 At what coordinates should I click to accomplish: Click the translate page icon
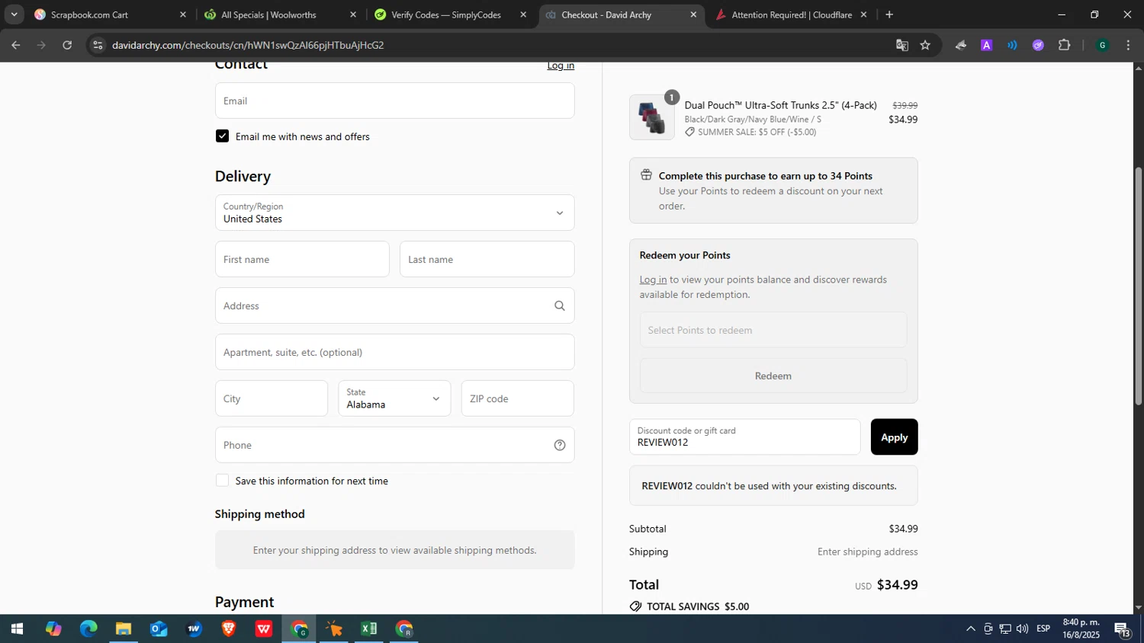pyautogui.click(x=902, y=45)
